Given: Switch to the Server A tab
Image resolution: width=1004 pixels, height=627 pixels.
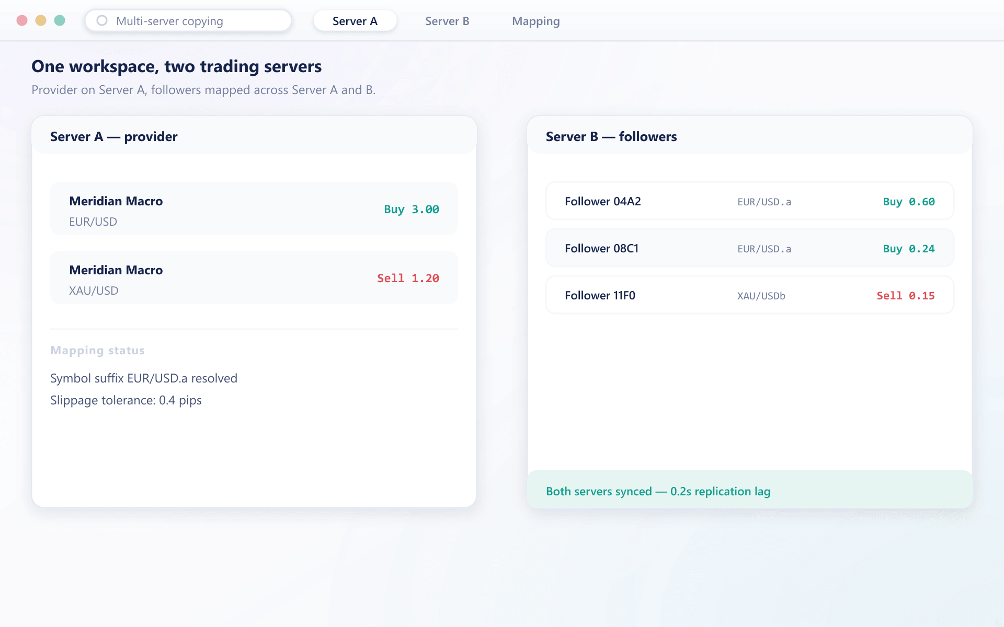Looking at the screenshot, I should [355, 21].
